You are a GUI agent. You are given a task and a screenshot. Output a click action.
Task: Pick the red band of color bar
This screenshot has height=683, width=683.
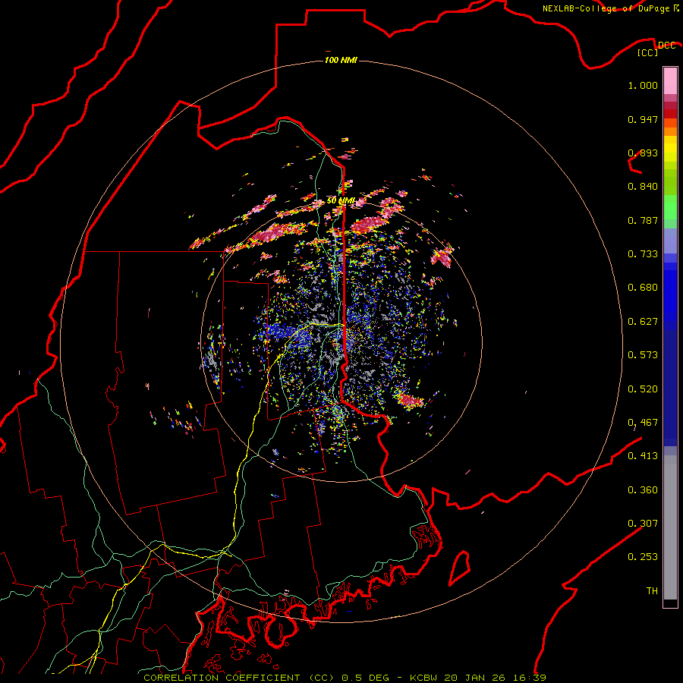tap(670, 114)
